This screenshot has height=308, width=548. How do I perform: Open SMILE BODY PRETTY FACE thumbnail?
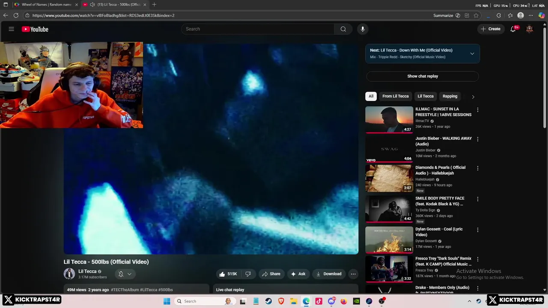389,209
